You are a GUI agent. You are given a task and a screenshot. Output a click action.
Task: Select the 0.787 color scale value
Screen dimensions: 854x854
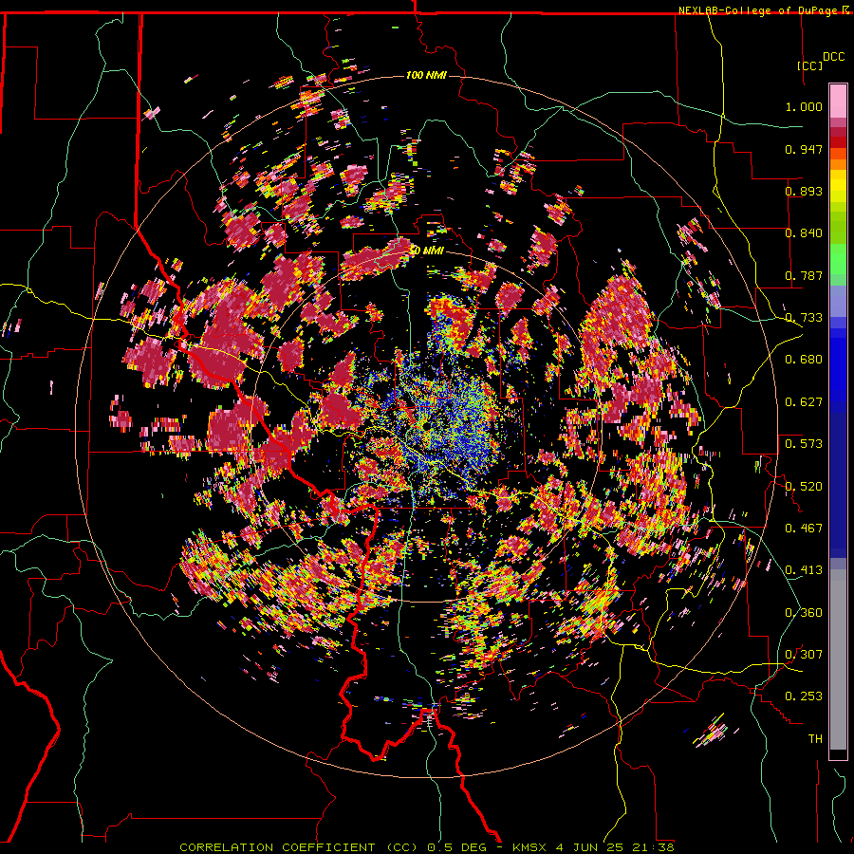(x=804, y=275)
